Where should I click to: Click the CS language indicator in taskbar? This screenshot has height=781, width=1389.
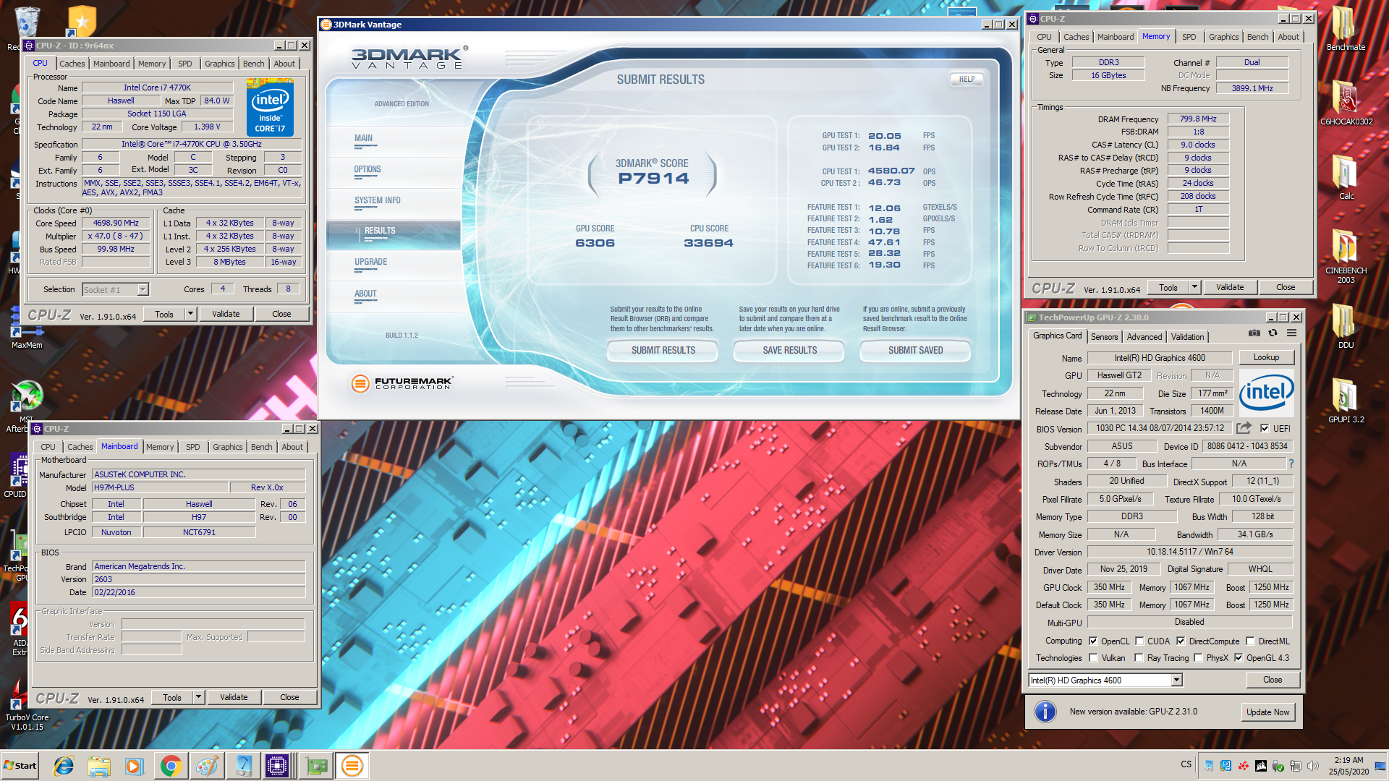point(1186,764)
